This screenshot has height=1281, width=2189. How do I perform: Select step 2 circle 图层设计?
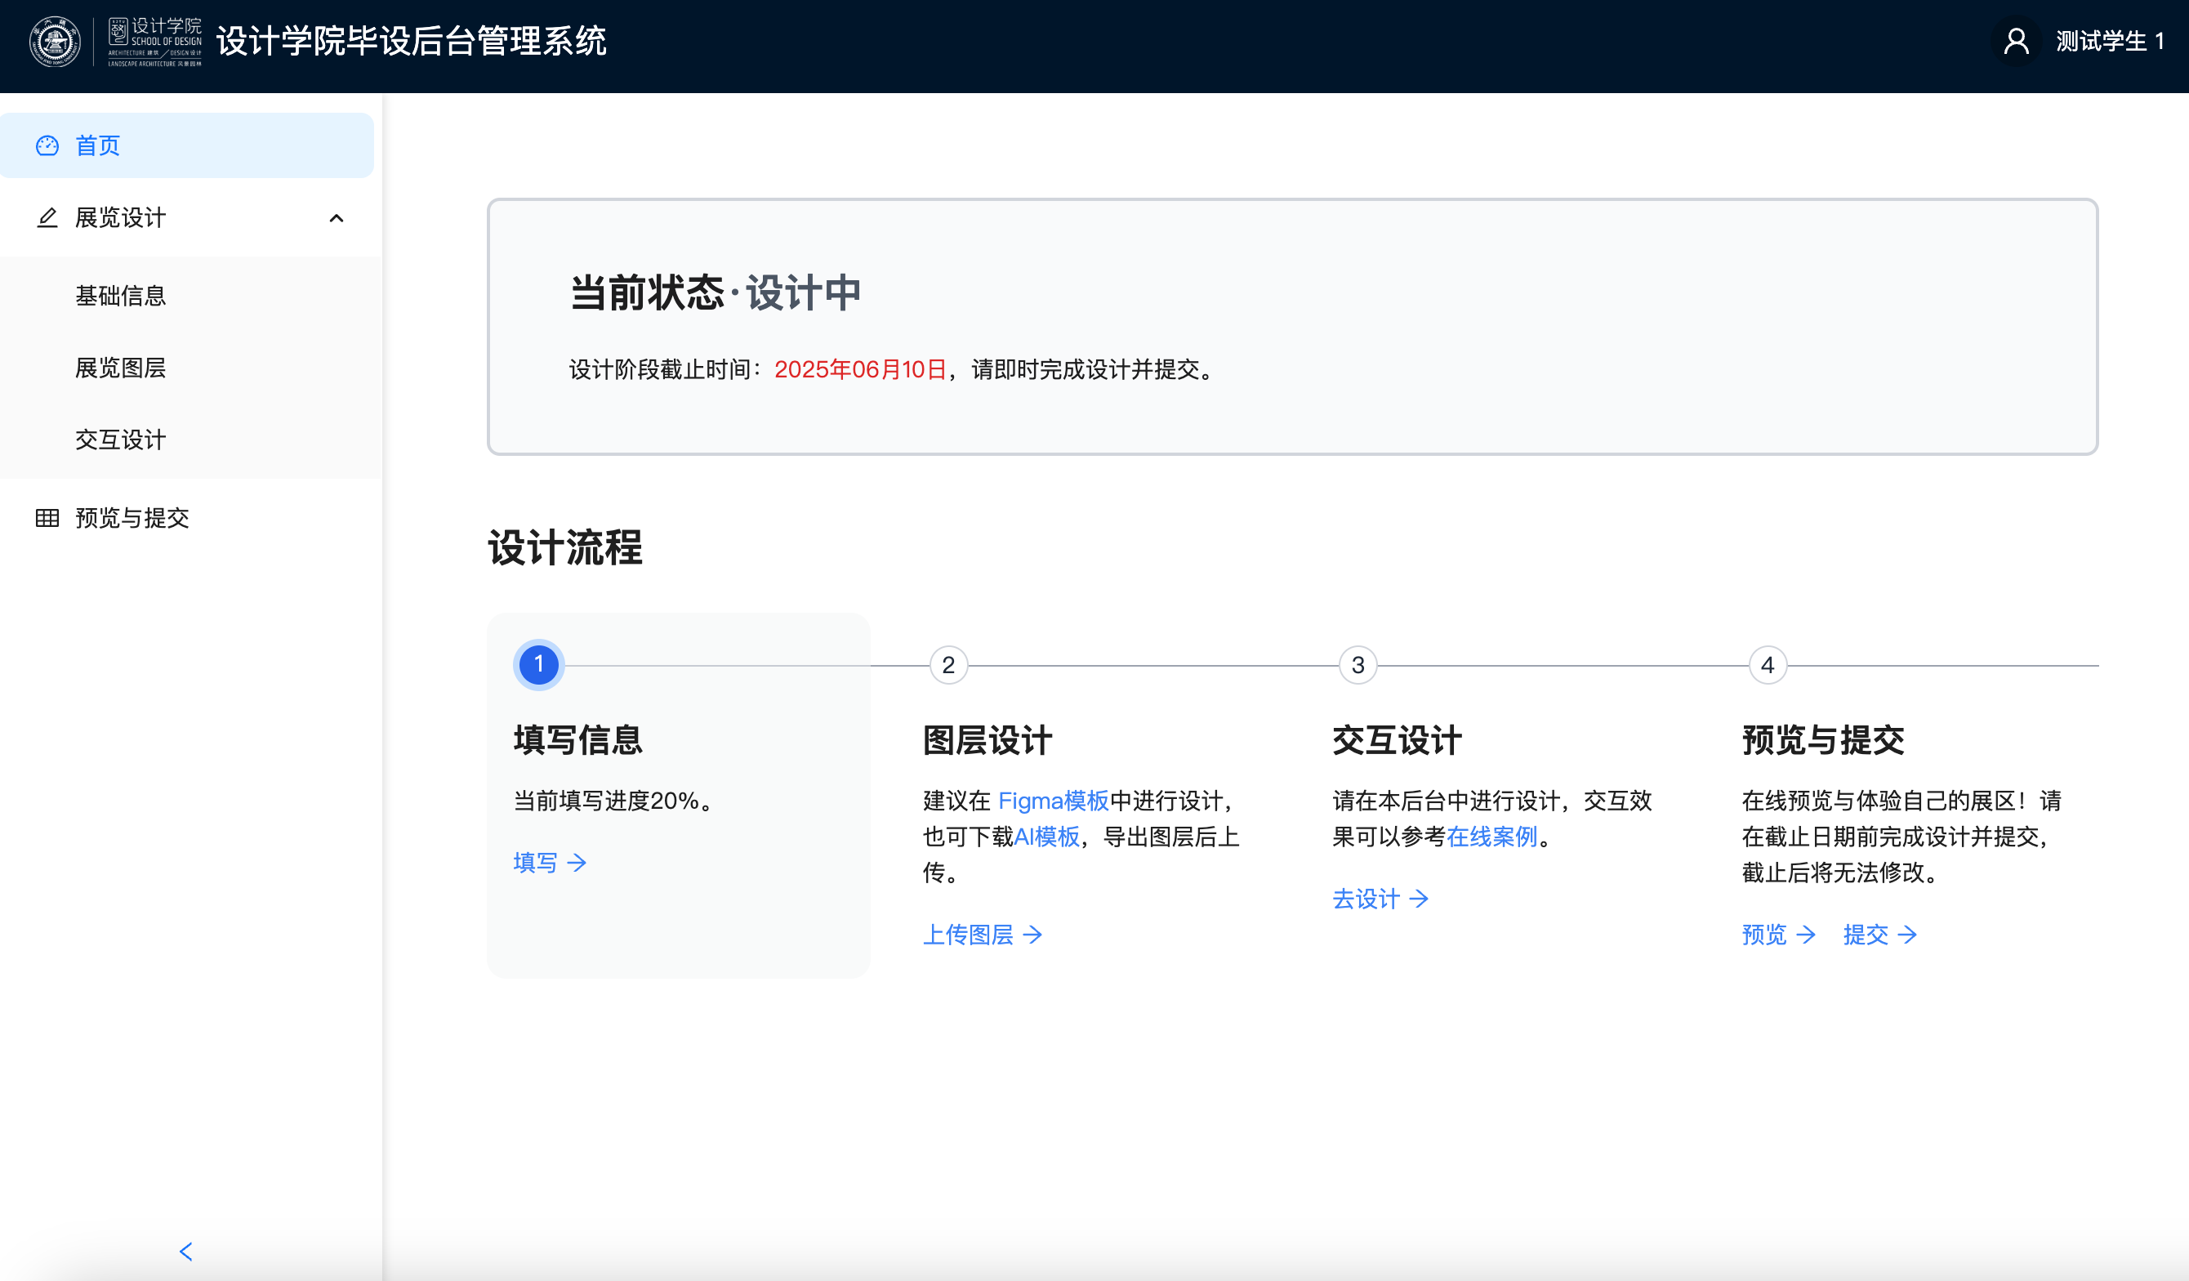coord(948,665)
